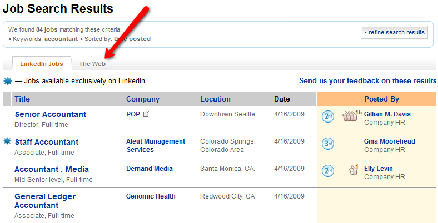Open the Staff Accountant job listing
The image size is (438, 223).
pos(47,142)
